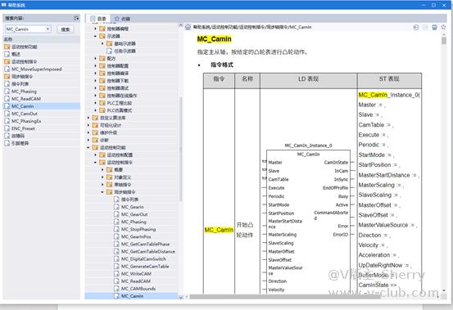Open MC_MoveSuperImposed in search results

(x=36, y=70)
